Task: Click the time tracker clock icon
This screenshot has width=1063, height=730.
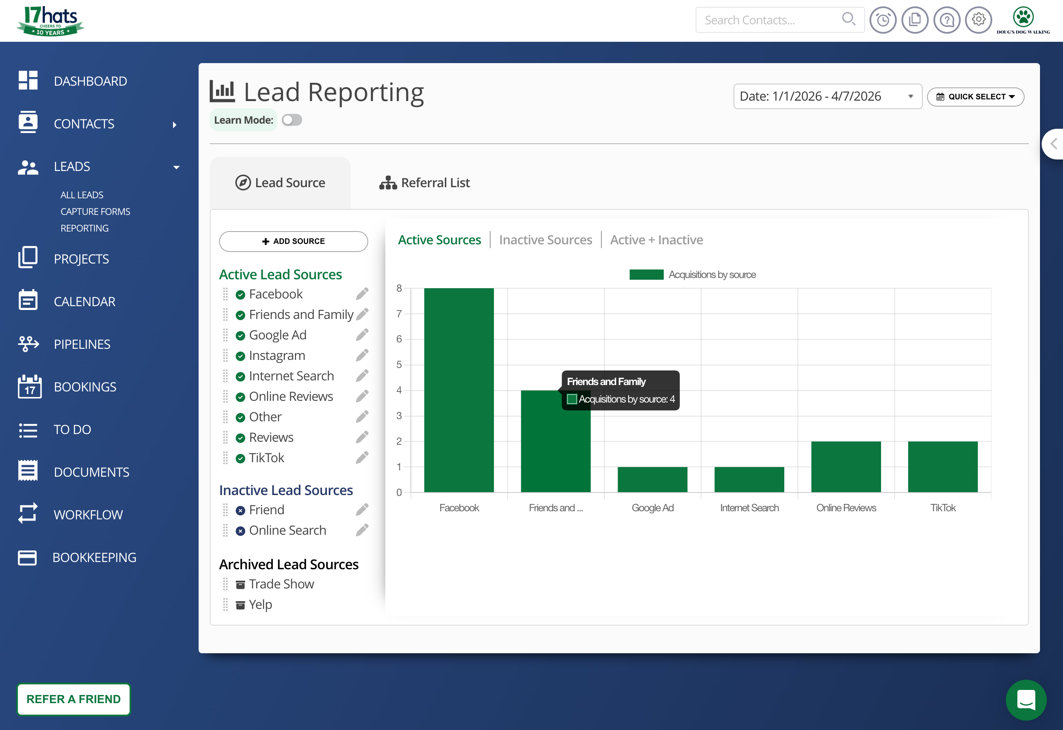Action: point(882,20)
